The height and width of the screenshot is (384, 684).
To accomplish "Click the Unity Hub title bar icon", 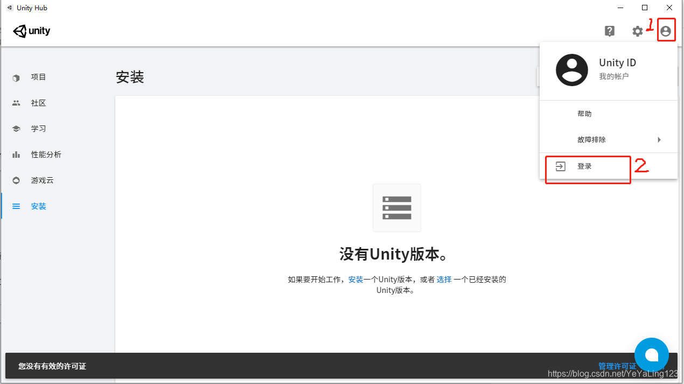I will pyautogui.click(x=9, y=8).
